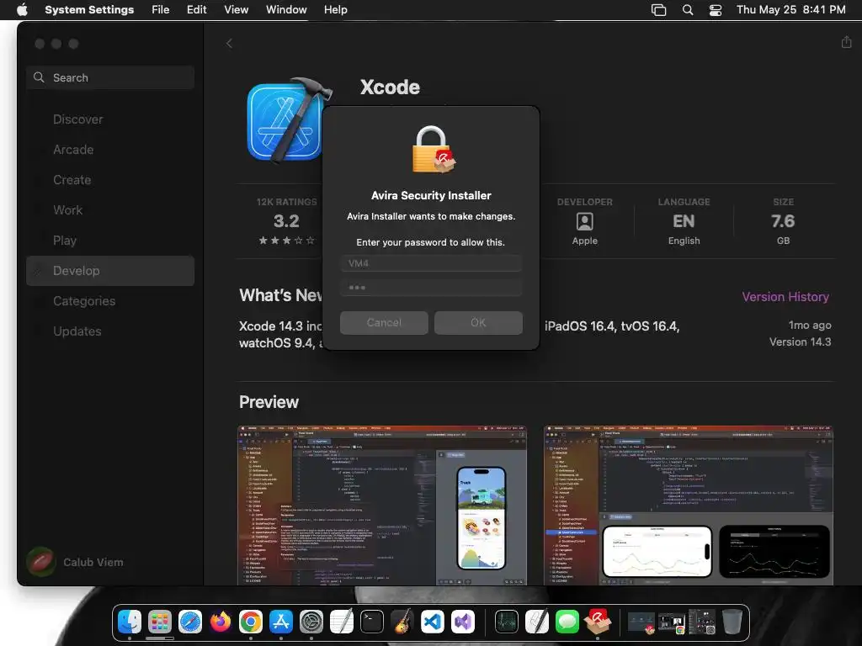Open minimized Chrome window thumbnail in dock

pos(671,622)
